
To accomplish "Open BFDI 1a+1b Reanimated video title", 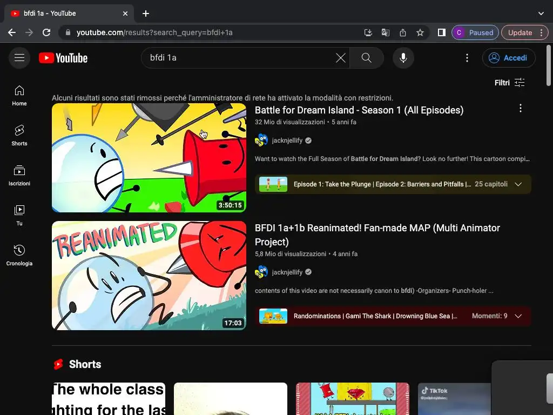I will click(x=377, y=235).
